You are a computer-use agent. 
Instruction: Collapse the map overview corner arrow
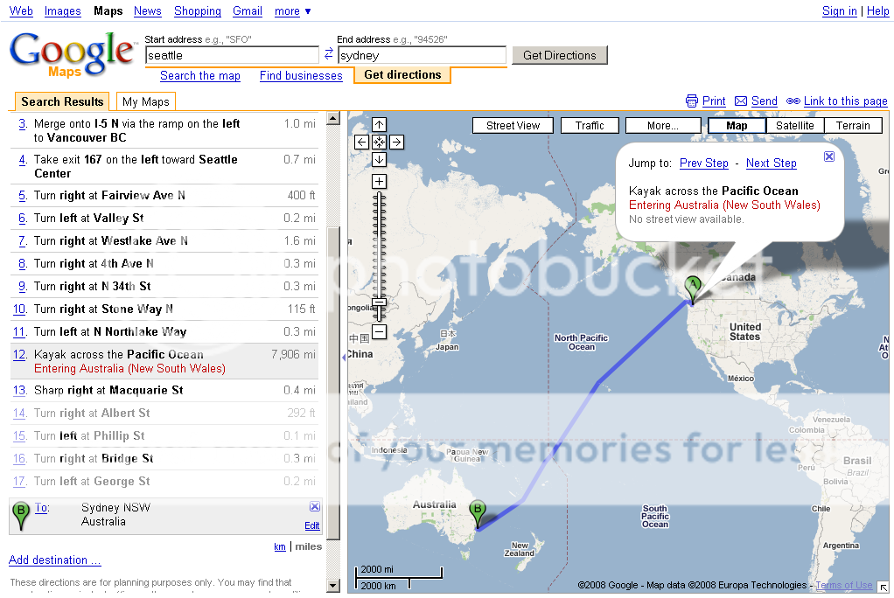tap(884, 587)
